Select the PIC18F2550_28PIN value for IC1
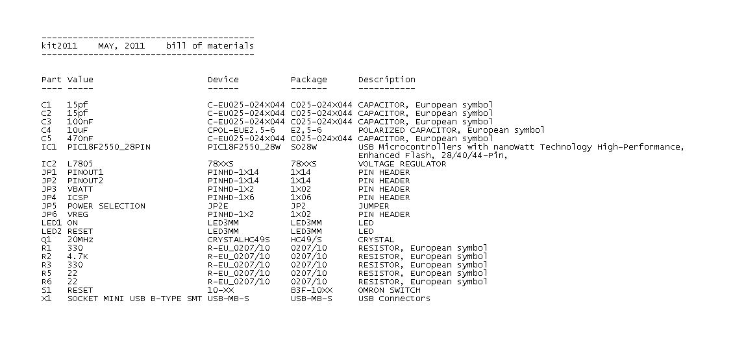The height and width of the screenshot is (340, 733). (x=109, y=147)
